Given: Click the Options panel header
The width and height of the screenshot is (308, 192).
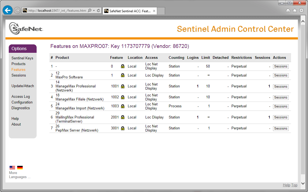Looking at the screenshot, I should coord(23,48).
